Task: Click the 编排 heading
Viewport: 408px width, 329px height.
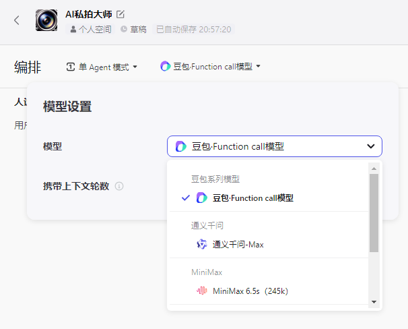Action: (x=28, y=67)
